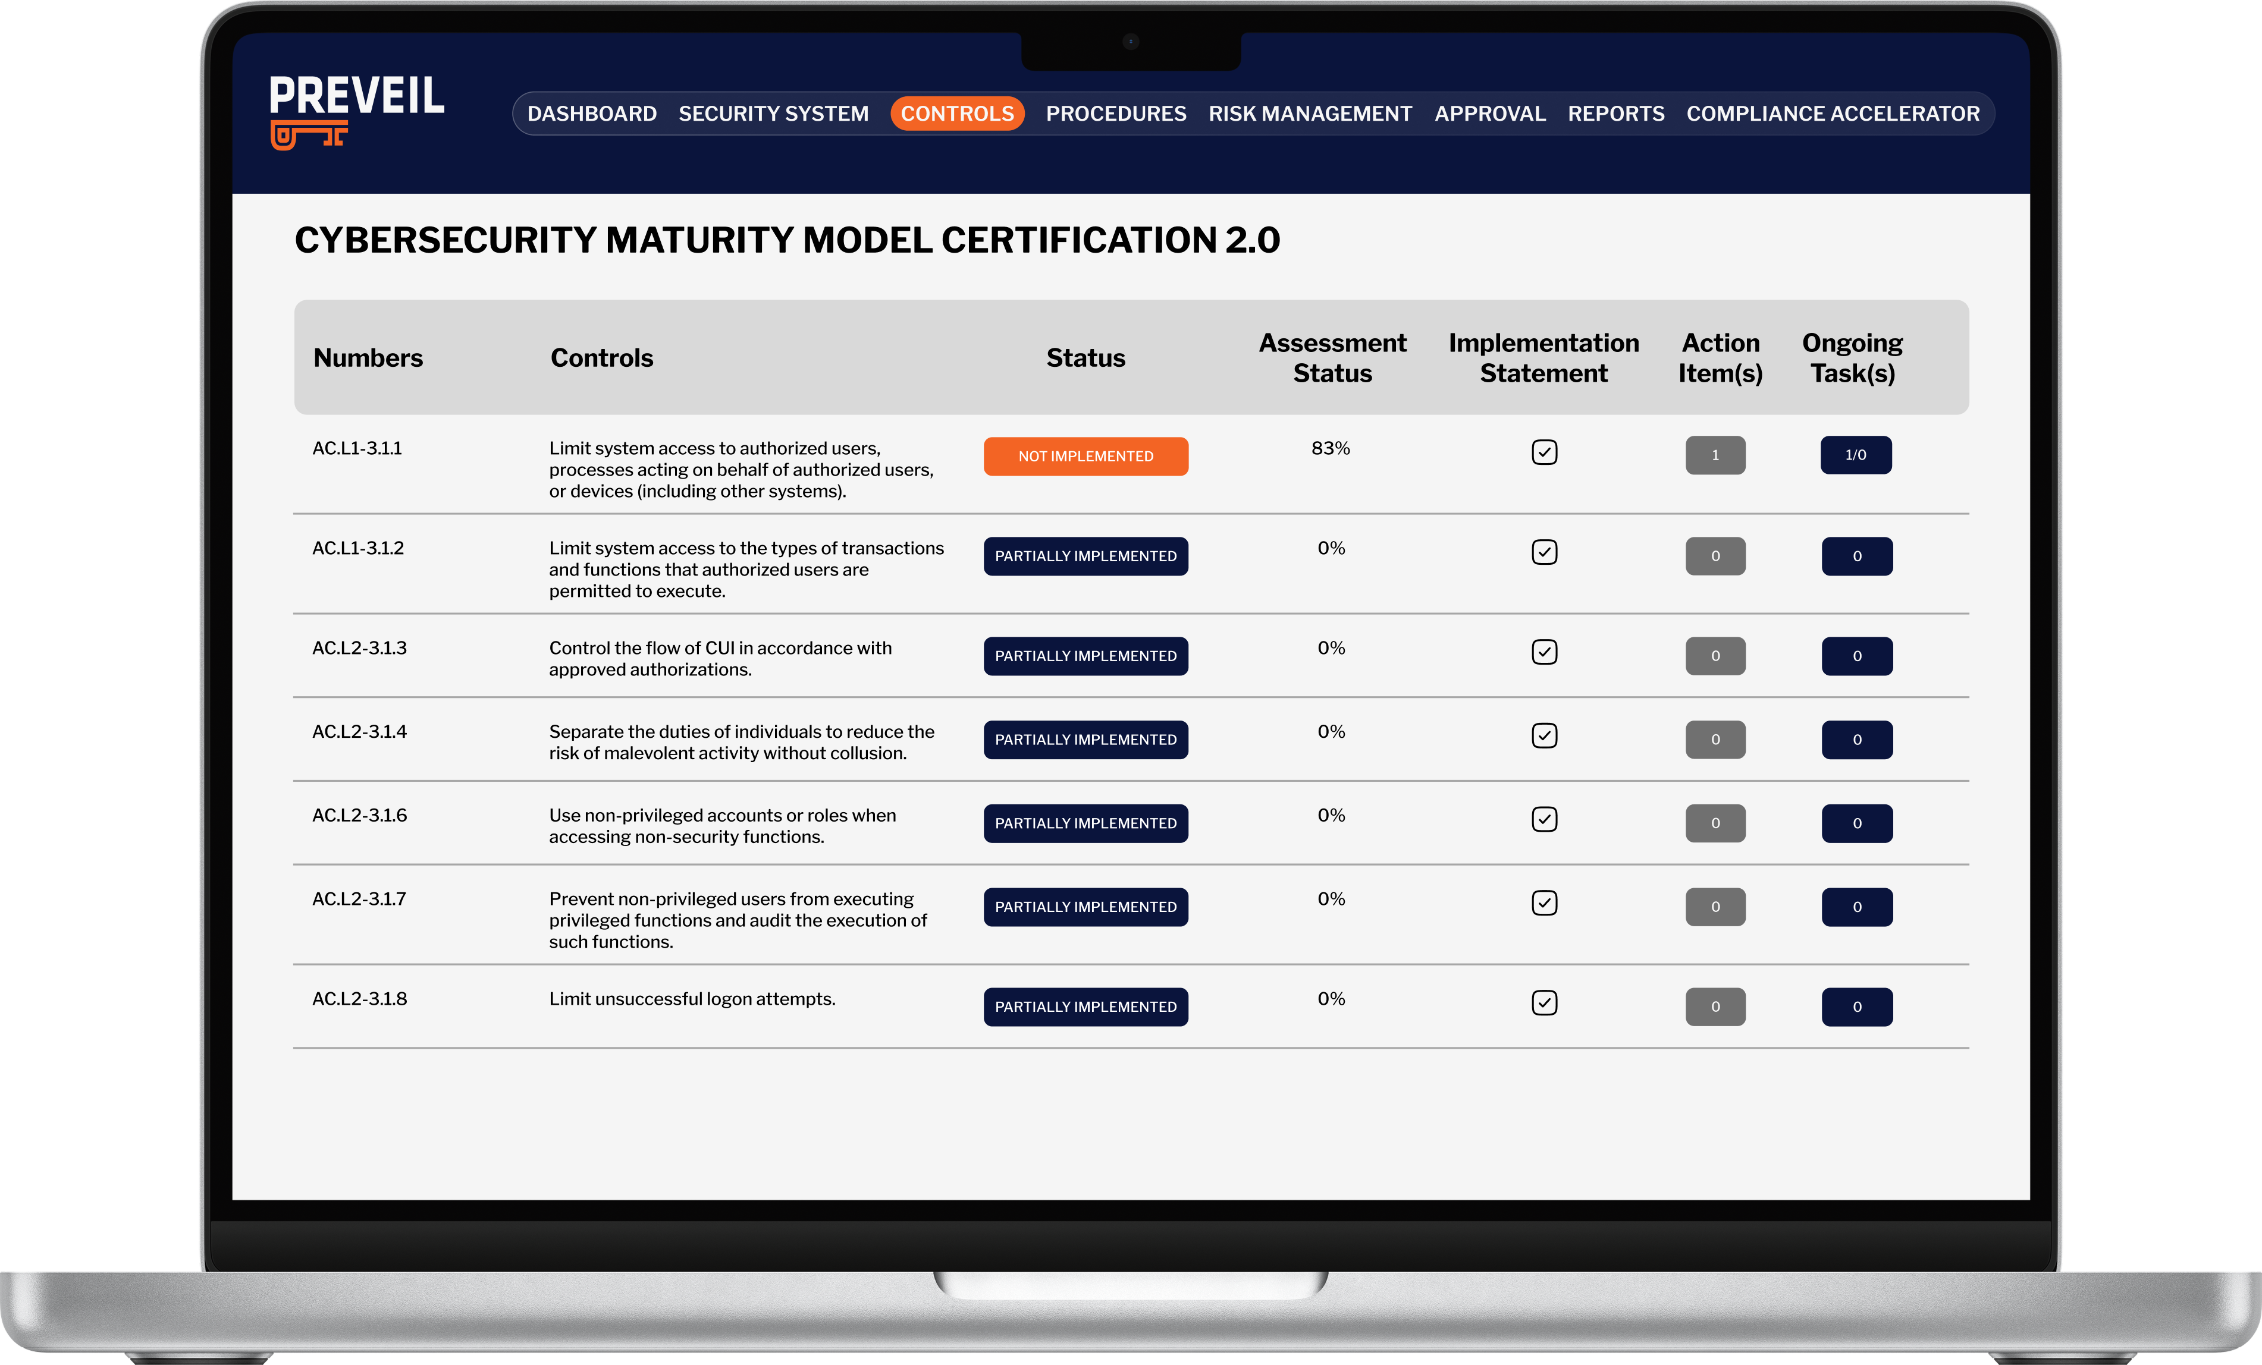
Task: Open ongoing tasks 1/0 badge for AC.L1-3.1.1
Action: tap(1856, 455)
